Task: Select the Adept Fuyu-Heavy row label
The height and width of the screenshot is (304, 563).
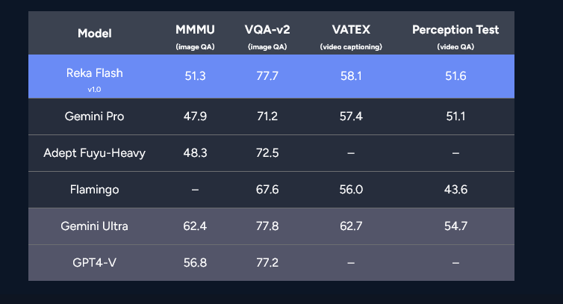Action: click(x=94, y=153)
